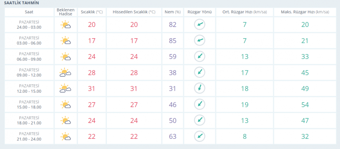The image size is (340, 149).
Task: Select the Pazartesi 06.00 - 09.00 time cell
Action: [29, 57]
